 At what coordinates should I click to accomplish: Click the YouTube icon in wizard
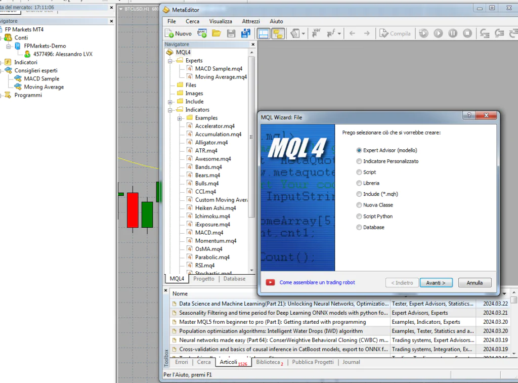pos(270,282)
